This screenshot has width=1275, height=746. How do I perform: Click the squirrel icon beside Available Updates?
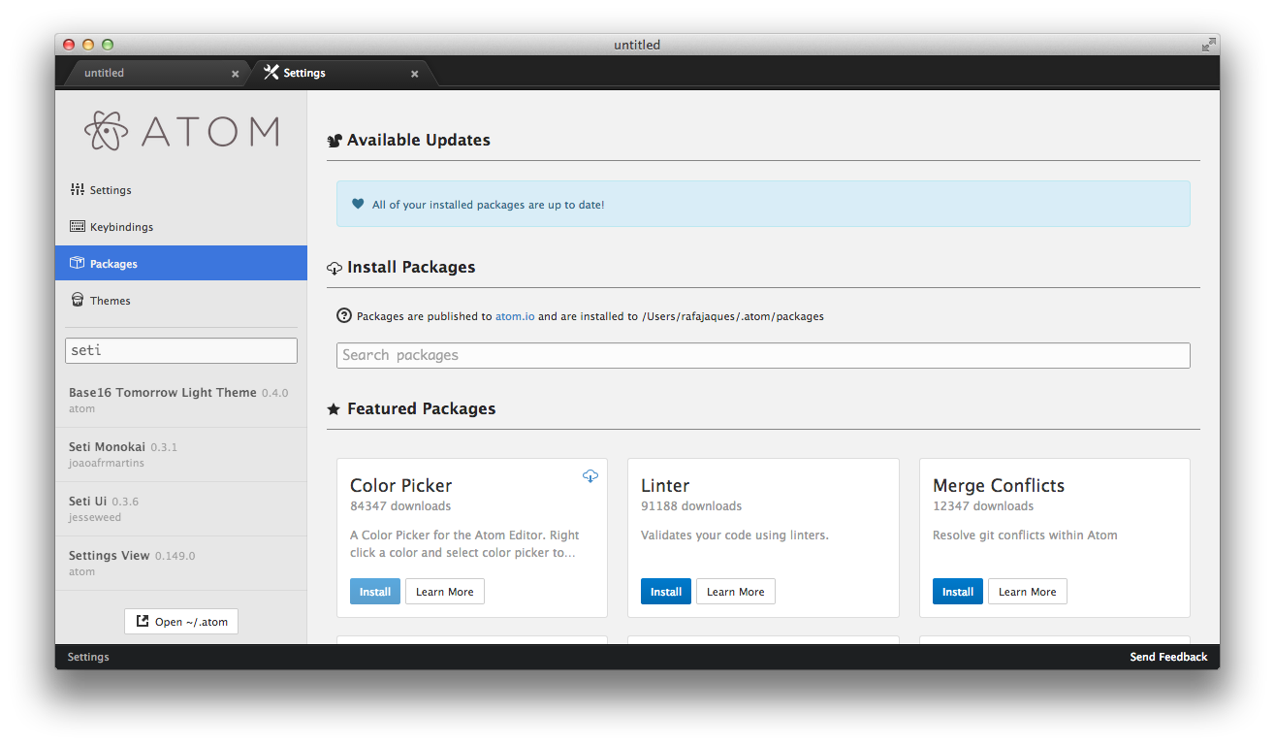point(335,141)
